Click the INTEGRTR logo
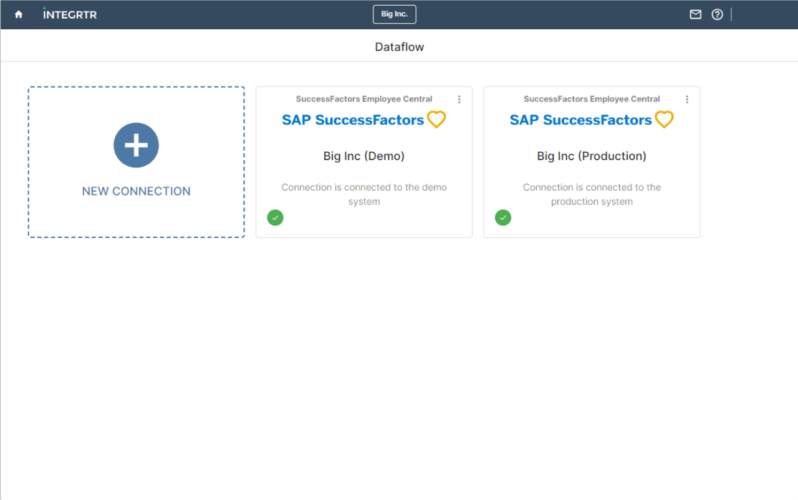 click(70, 14)
